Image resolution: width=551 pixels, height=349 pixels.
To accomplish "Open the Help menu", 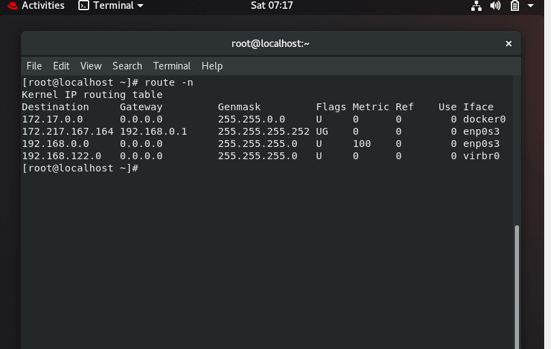I will pos(212,66).
